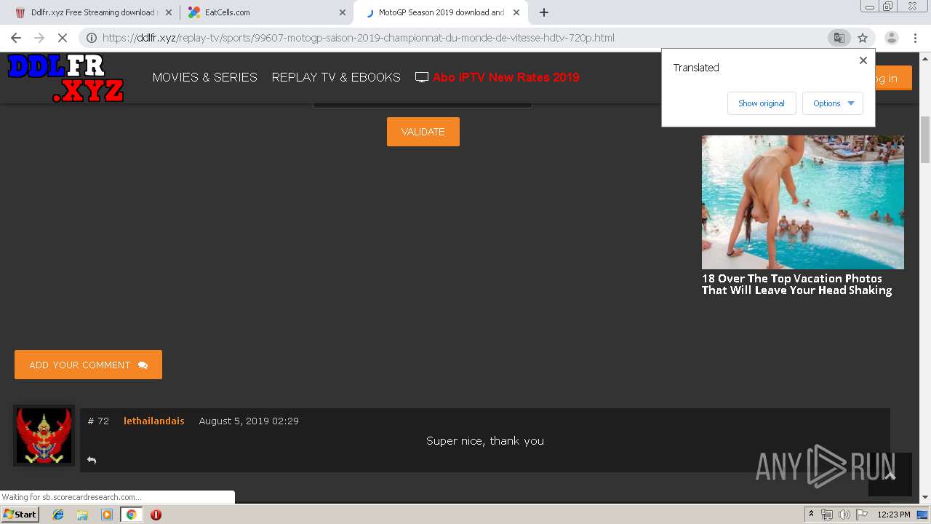Dismiss the Translated popup with X

click(863, 60)
